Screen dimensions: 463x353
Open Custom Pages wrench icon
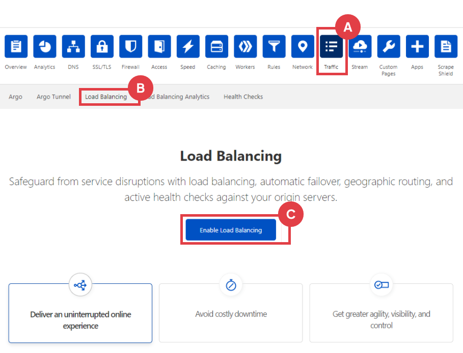click(388, 47)
